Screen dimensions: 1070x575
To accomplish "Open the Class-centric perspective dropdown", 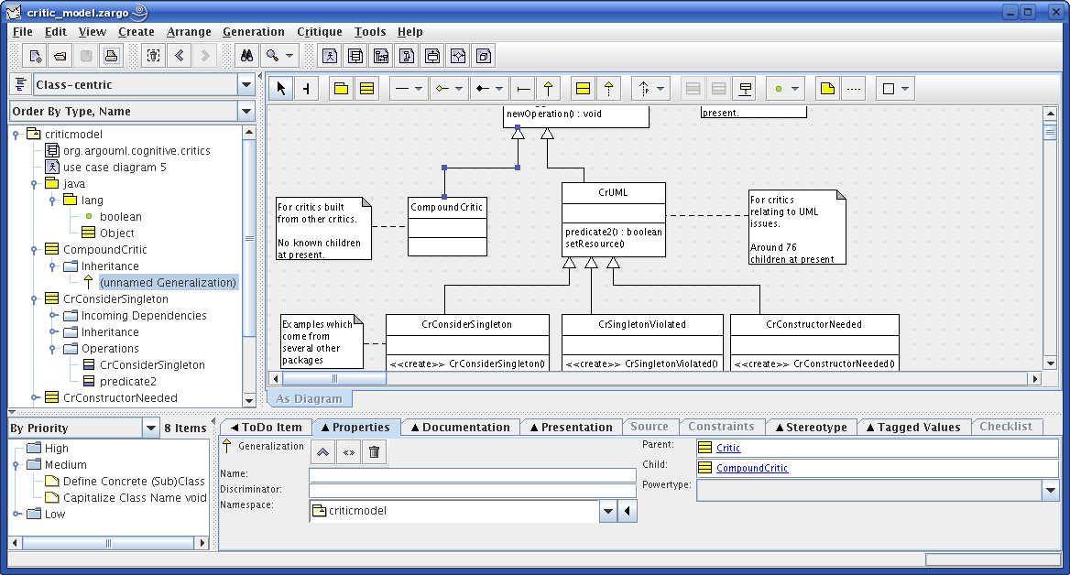I will point(246,85).
